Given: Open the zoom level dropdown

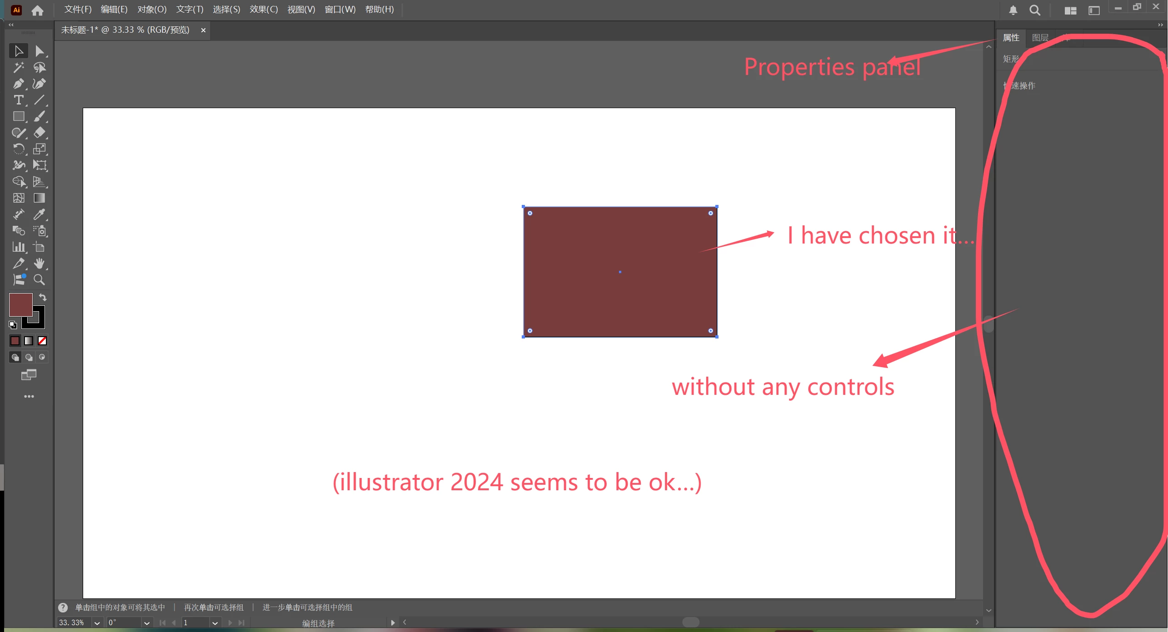Looking at the screenshot, I should pyautogui.click(x=97, y=623).
